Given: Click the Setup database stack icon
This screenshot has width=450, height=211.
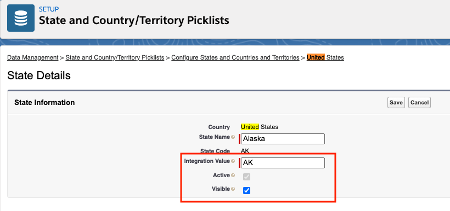Looking at the screenshot, I should pos(21,18).
